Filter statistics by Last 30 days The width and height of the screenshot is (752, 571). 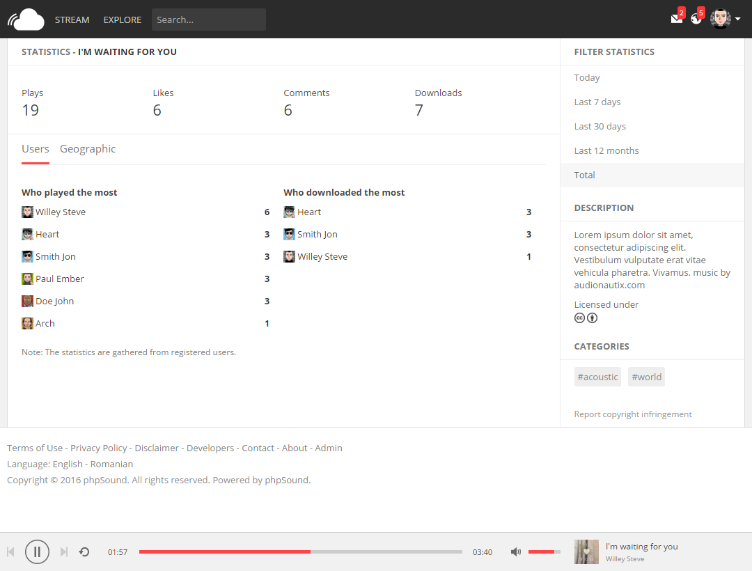tap(600, 126)
